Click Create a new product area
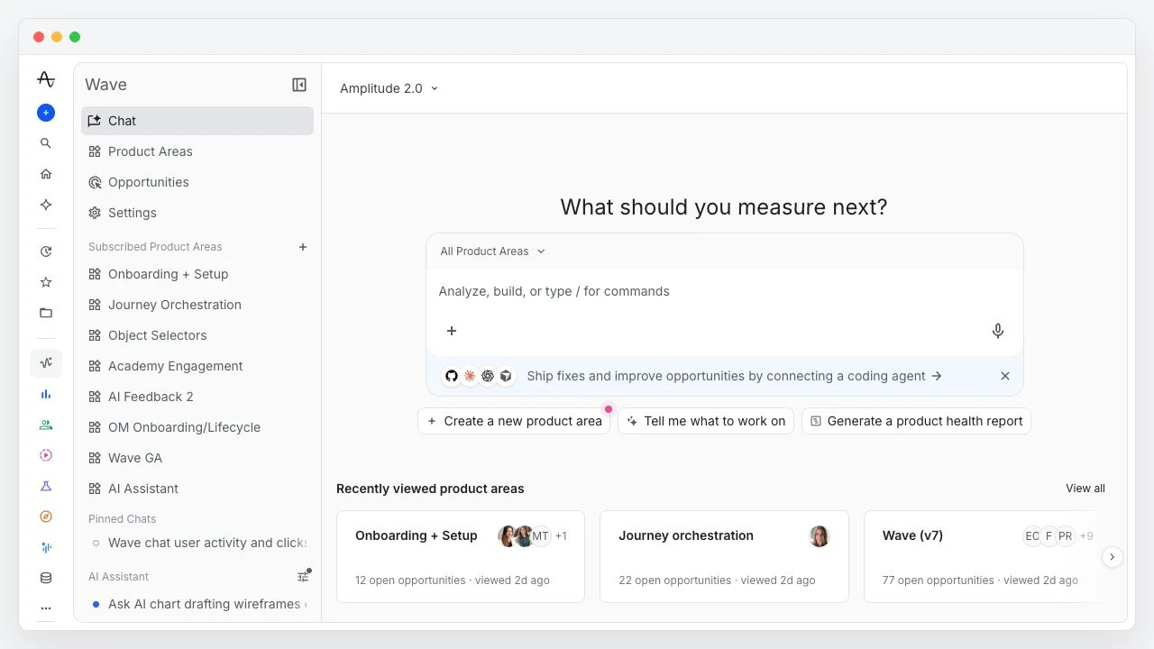 coord(514,421)
